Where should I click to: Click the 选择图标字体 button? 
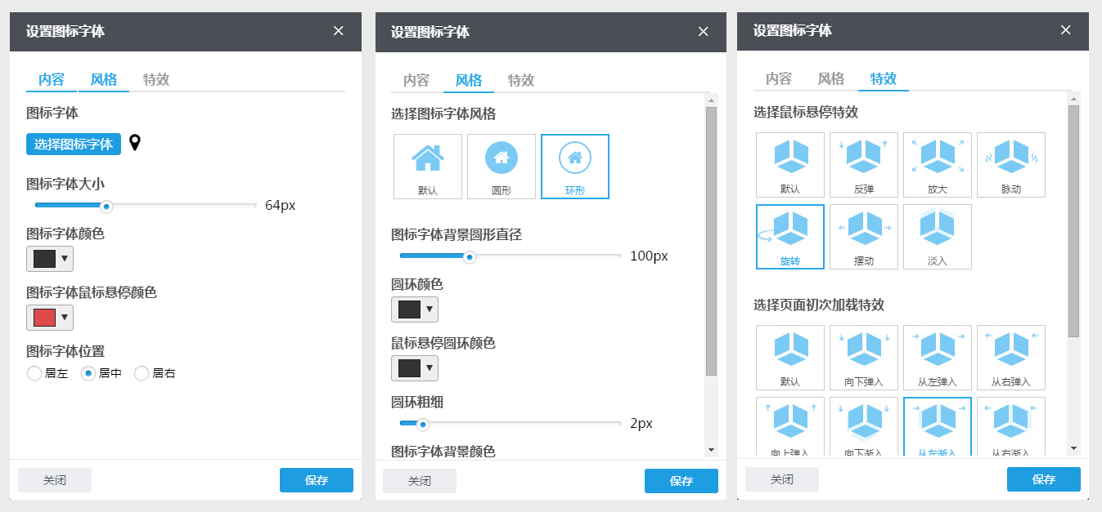pos(74,144)
